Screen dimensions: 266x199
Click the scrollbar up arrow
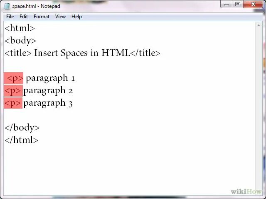click(x=259, y=25)
